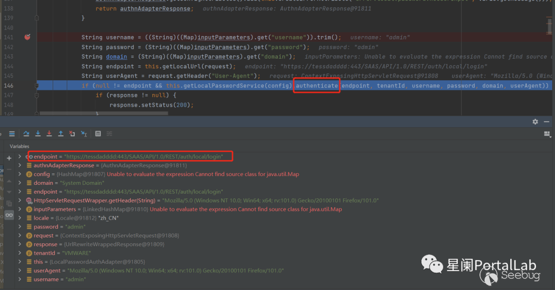555x290 pixels.
Task: Toggle the show-watches glasses button
Action: click(x=9, y=215)
